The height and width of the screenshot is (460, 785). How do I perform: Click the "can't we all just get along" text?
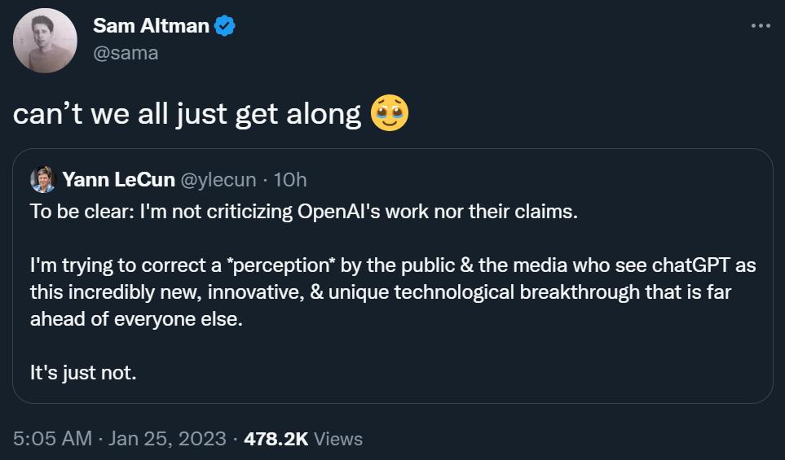[x=187, y=116]
